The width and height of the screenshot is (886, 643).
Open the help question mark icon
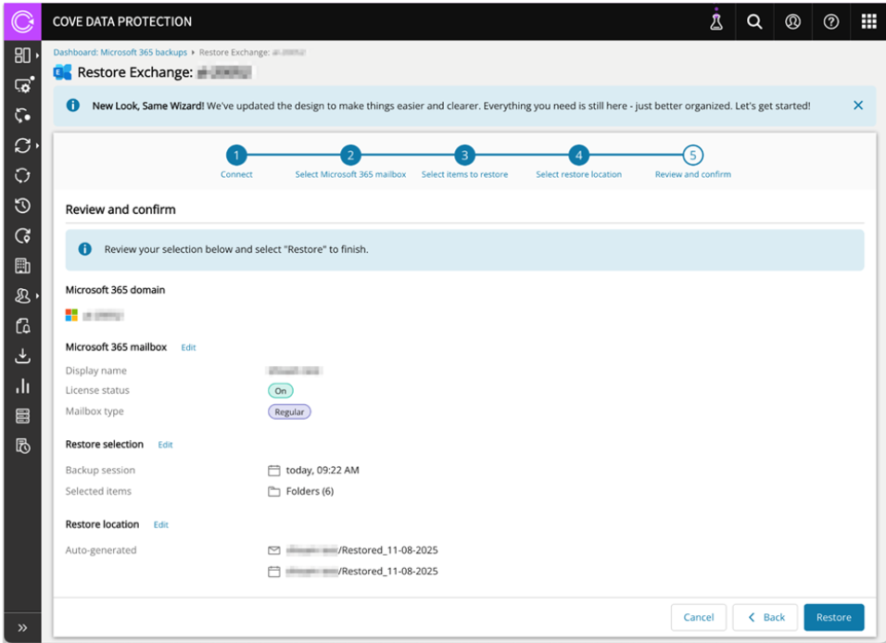click(x=830, y=21)
